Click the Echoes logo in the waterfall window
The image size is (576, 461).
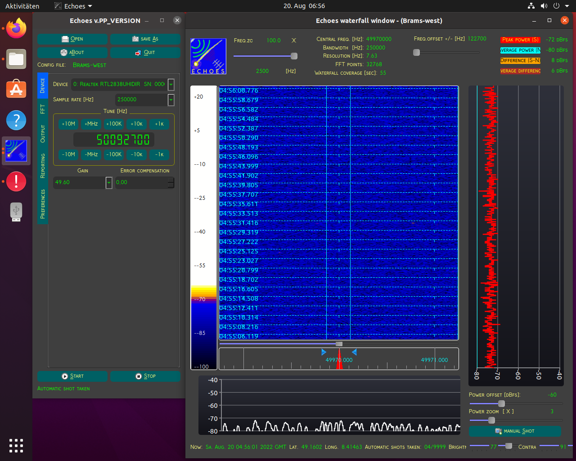pos(208,56)
